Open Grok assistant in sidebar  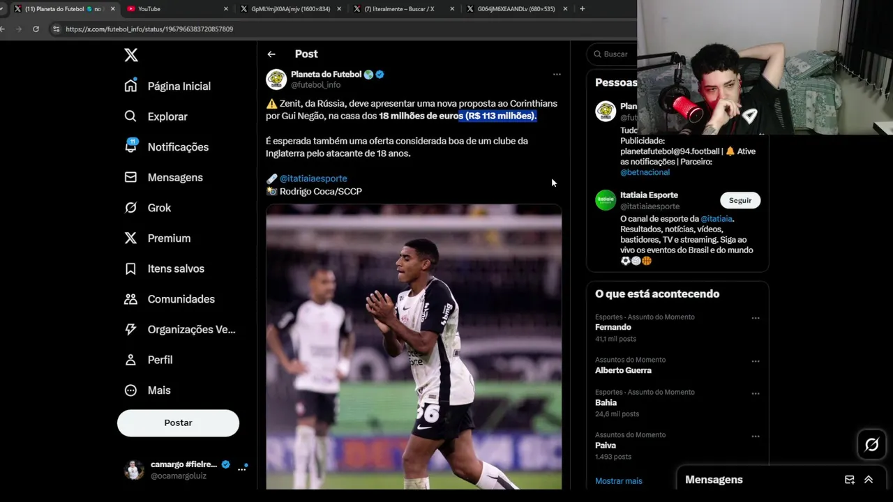pos(147,208)
